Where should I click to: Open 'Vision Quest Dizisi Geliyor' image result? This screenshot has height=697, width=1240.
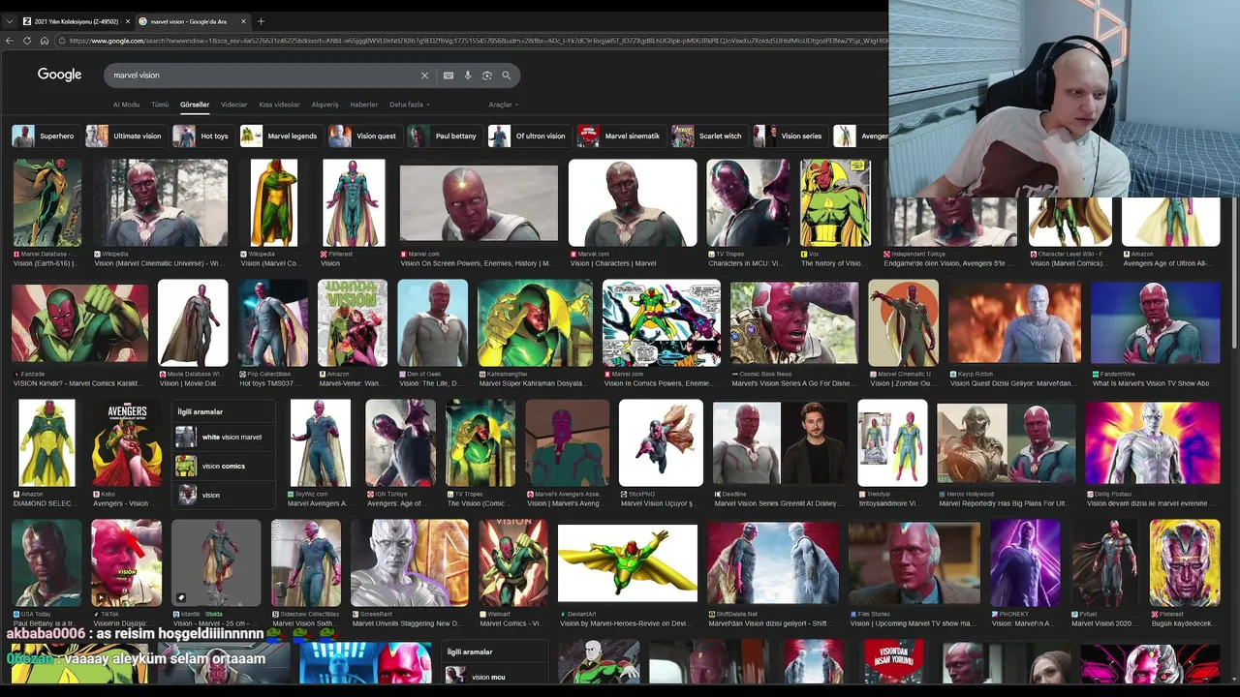(x=1014, y=322)
